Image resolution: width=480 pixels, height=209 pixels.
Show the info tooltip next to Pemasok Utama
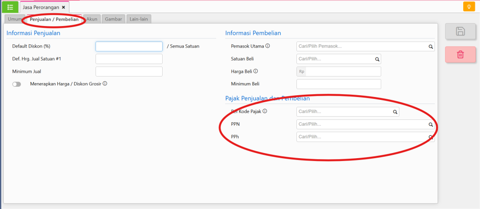pos(267,46)
